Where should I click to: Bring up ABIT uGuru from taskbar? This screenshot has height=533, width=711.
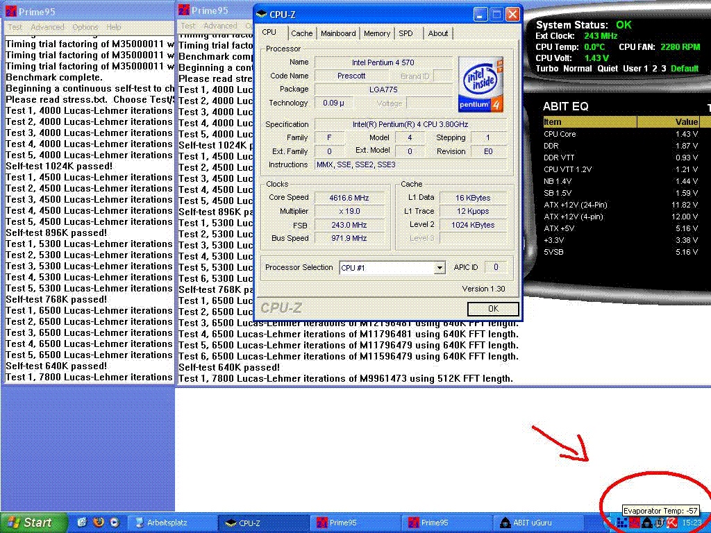[x=538, y=523]
